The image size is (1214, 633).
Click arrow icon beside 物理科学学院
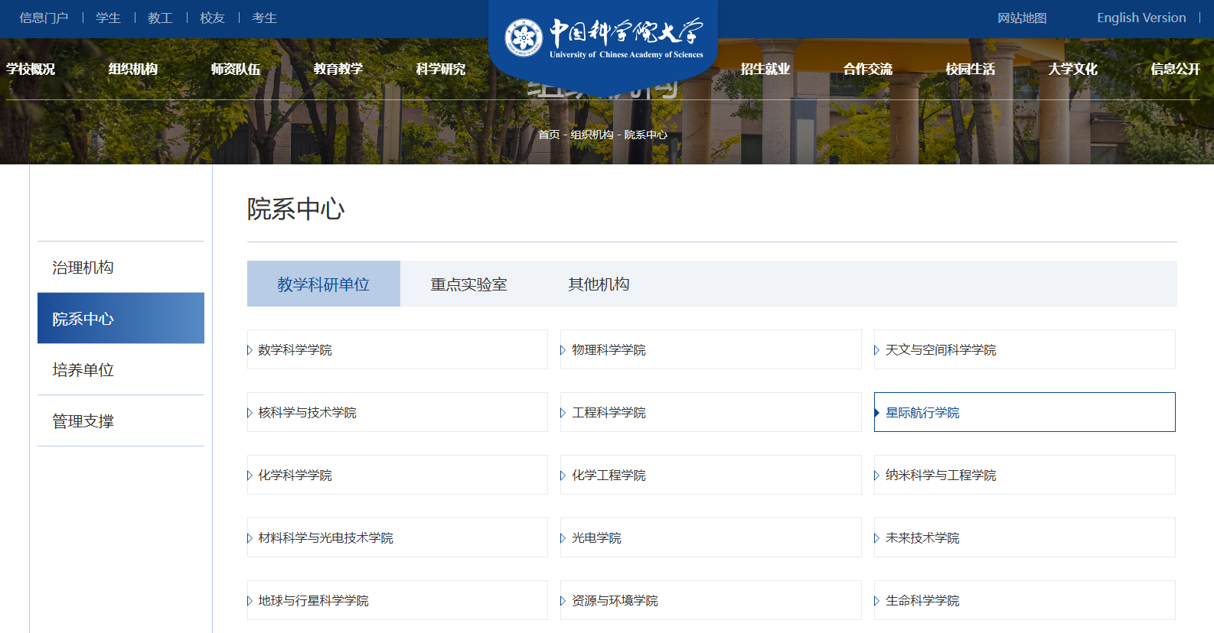[x=563, y=350]
